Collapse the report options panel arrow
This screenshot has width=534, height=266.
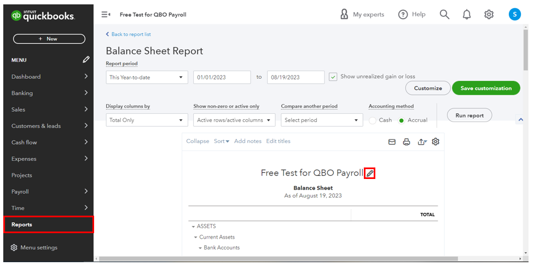tap(520, 119)
